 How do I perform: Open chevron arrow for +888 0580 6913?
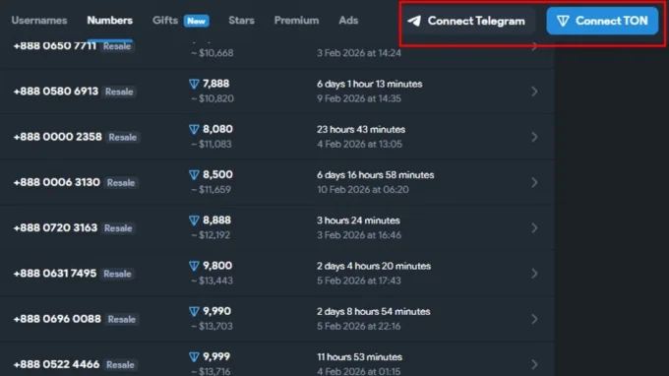tap(534, 92)
